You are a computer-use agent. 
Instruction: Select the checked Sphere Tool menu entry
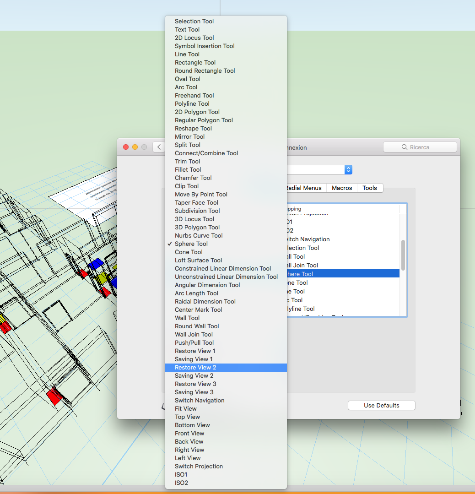point(191,244)
